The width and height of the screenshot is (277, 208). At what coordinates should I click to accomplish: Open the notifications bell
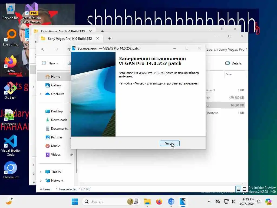coord(259,201)
